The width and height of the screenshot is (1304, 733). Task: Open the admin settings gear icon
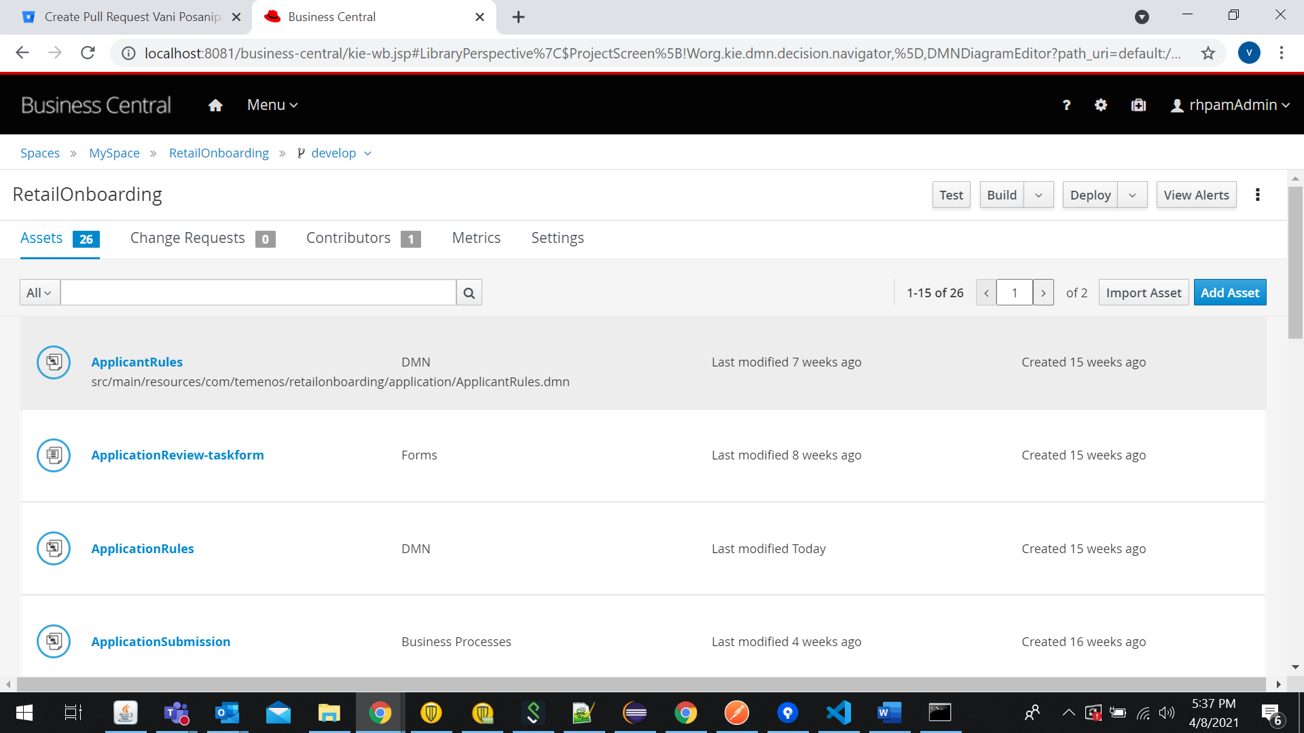[1101, 105]
